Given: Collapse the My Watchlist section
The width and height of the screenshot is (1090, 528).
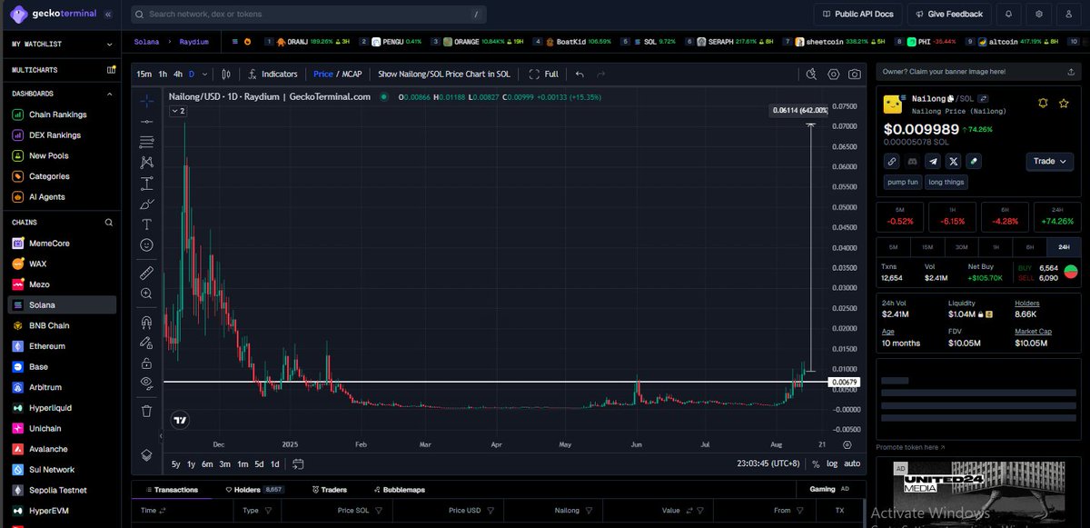Looking at the screenshot, I should coord(110,44).
